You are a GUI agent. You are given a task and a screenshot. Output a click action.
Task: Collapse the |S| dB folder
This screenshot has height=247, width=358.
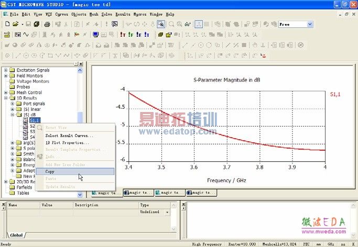click(x=13, y=115)
